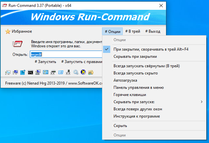209x143 pixels.
Task: Open the Control Panel icon
Action: pos(46,72)
